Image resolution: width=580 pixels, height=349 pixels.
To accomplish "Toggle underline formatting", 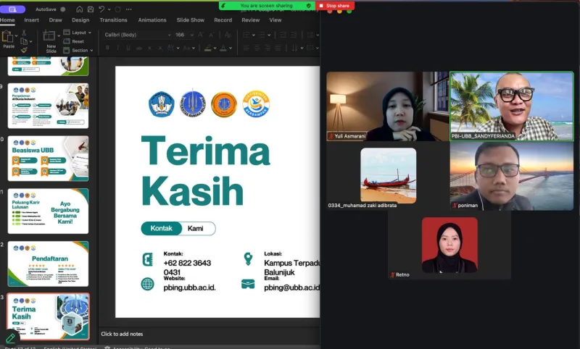I will tap(128, 48).
